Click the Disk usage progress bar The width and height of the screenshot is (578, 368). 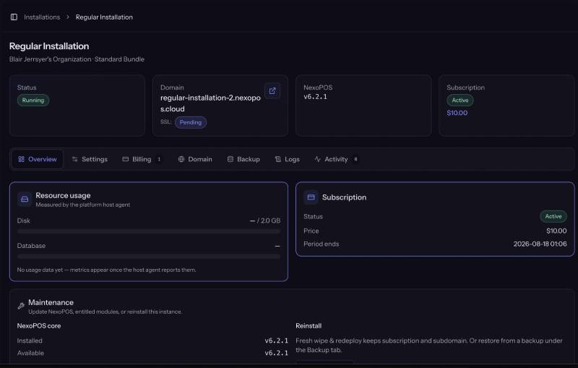(149, 231)
